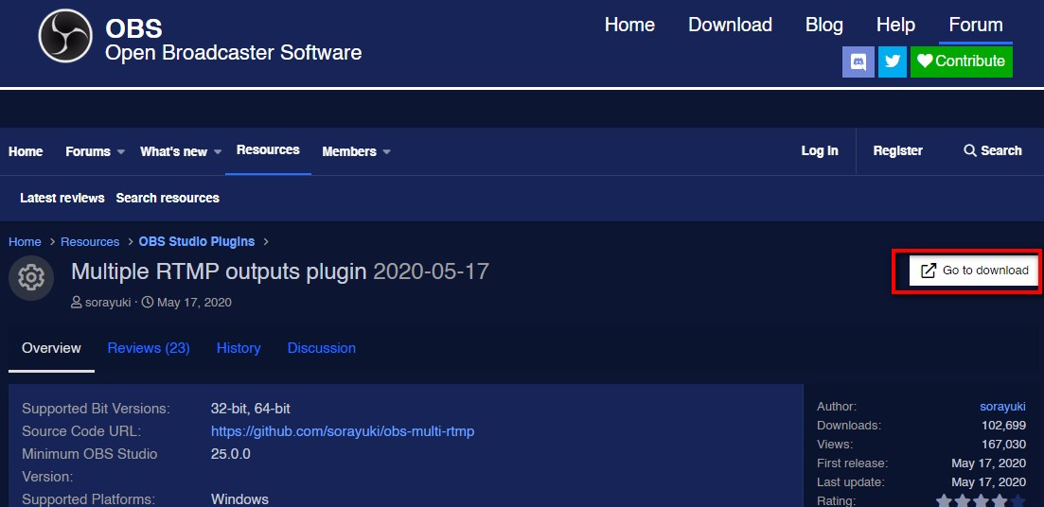Viewport: 1044px width, 507px height.
Task: Switch to the History tab
Action: (x=239, y=348)
